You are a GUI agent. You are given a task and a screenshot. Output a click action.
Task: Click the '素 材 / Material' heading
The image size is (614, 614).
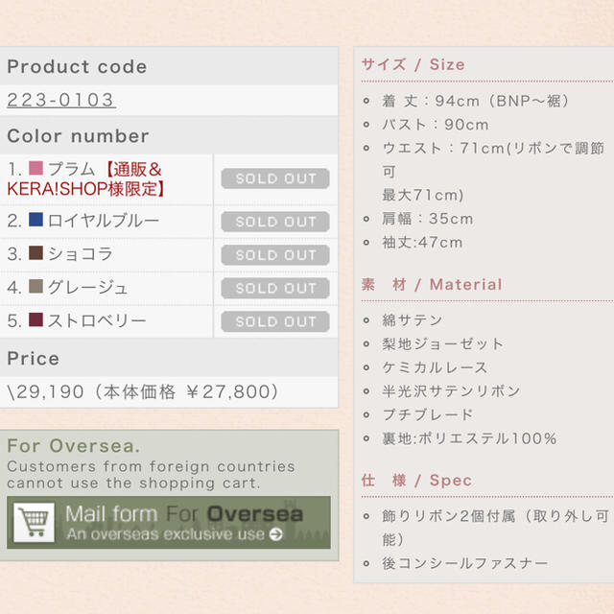click(432, 284)
